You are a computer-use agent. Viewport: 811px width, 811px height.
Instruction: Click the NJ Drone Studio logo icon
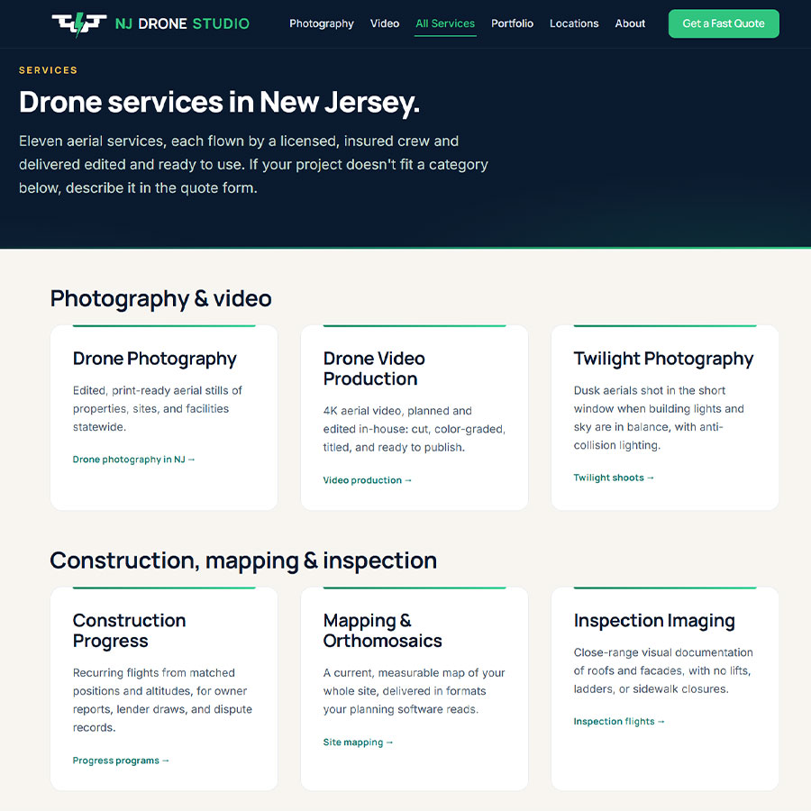(79, 23)
